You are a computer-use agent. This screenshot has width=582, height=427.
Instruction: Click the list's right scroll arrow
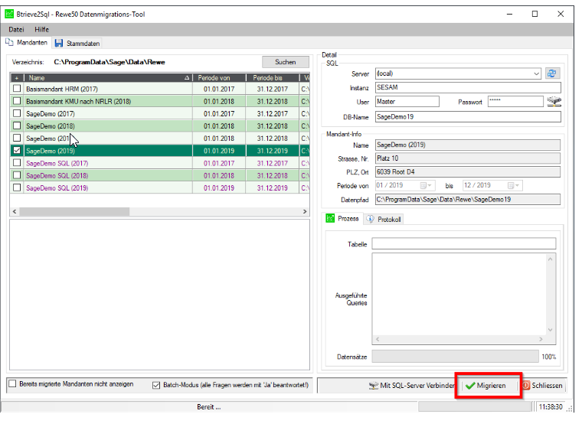pyautogui.click(x=305, y=211)
